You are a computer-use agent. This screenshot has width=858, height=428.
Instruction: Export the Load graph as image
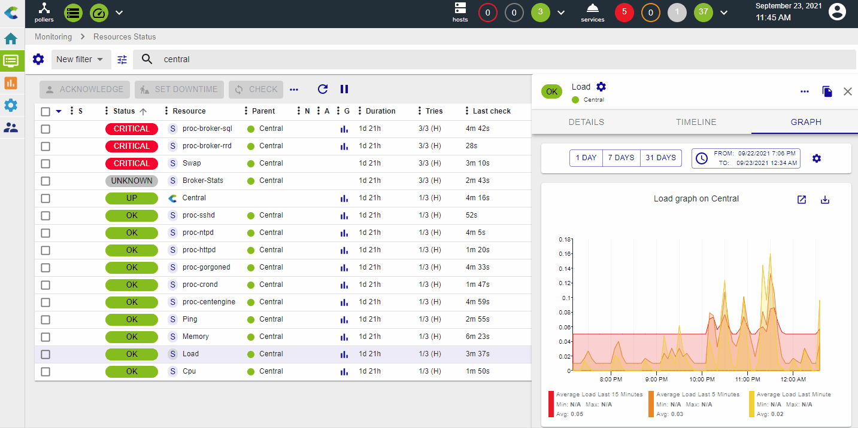[x=824, y=200]
